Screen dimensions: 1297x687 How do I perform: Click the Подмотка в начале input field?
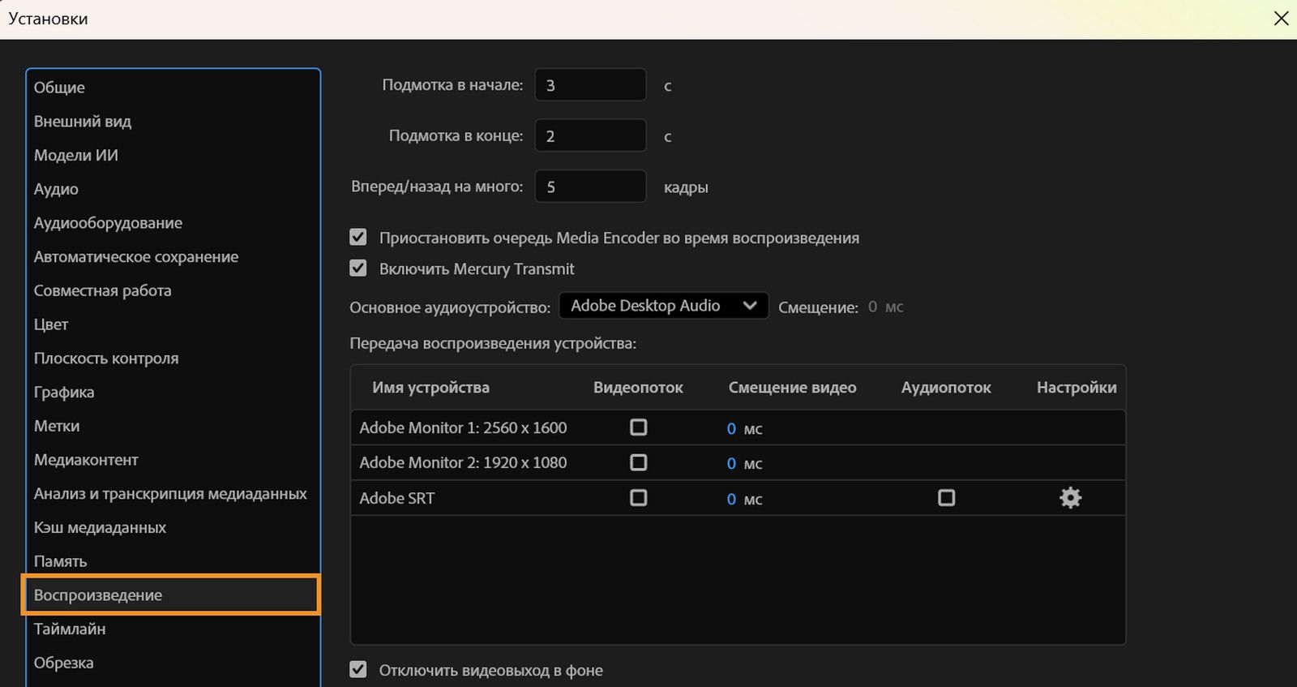click(590, 85)
